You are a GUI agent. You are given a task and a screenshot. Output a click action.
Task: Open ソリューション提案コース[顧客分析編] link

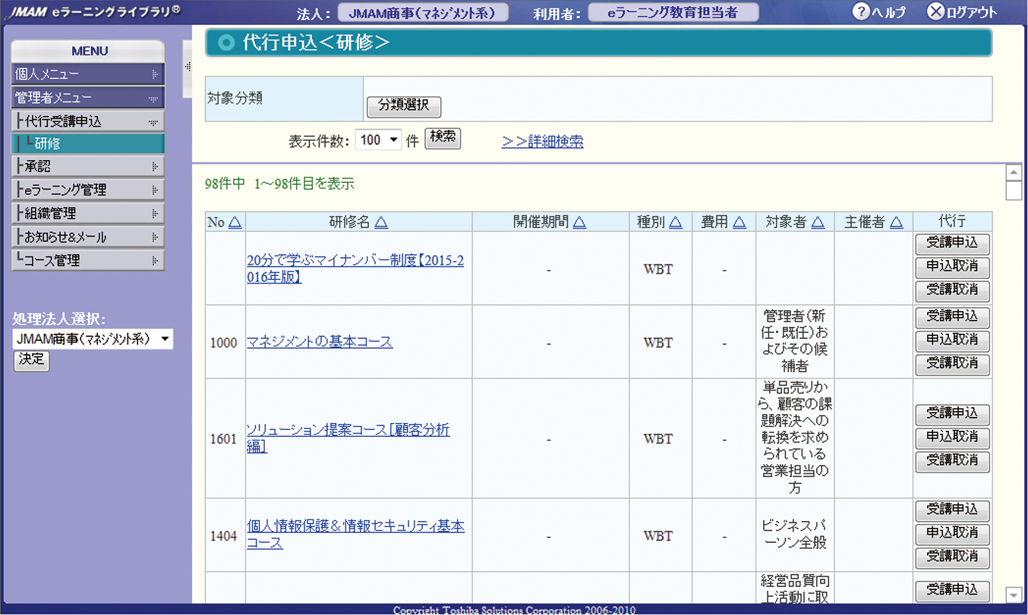(348, 438)
